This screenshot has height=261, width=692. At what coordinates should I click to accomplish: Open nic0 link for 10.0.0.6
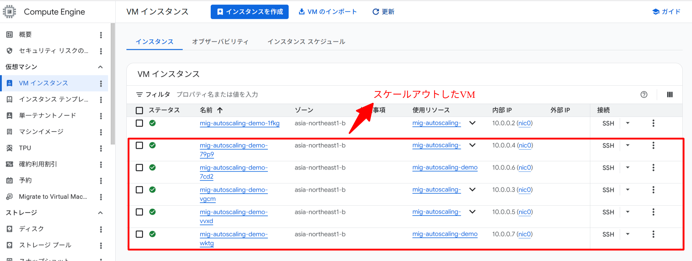click(525, 168)
